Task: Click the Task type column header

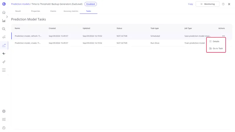Action: [155, 28]
